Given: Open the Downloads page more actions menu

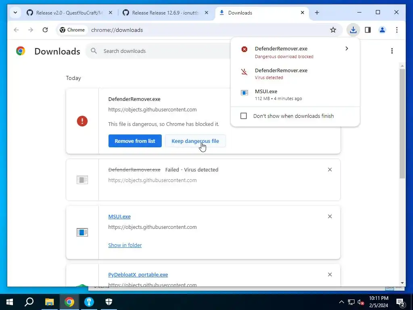Looking at the screenshot, I should tap(392, 51).
